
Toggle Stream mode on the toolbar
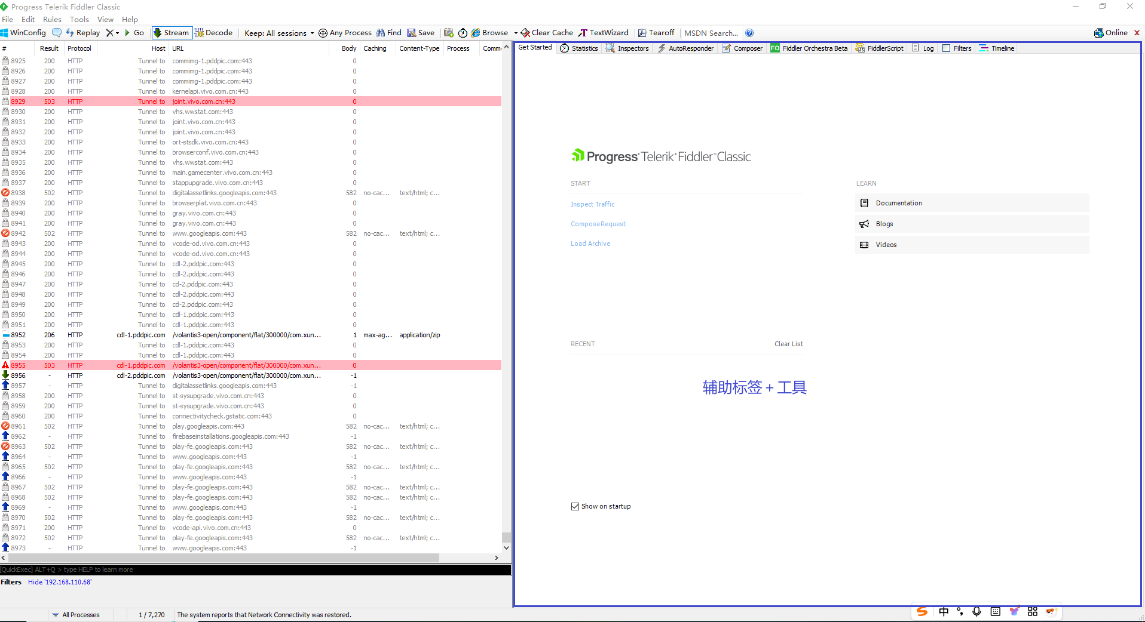click(x=172, y=33)
